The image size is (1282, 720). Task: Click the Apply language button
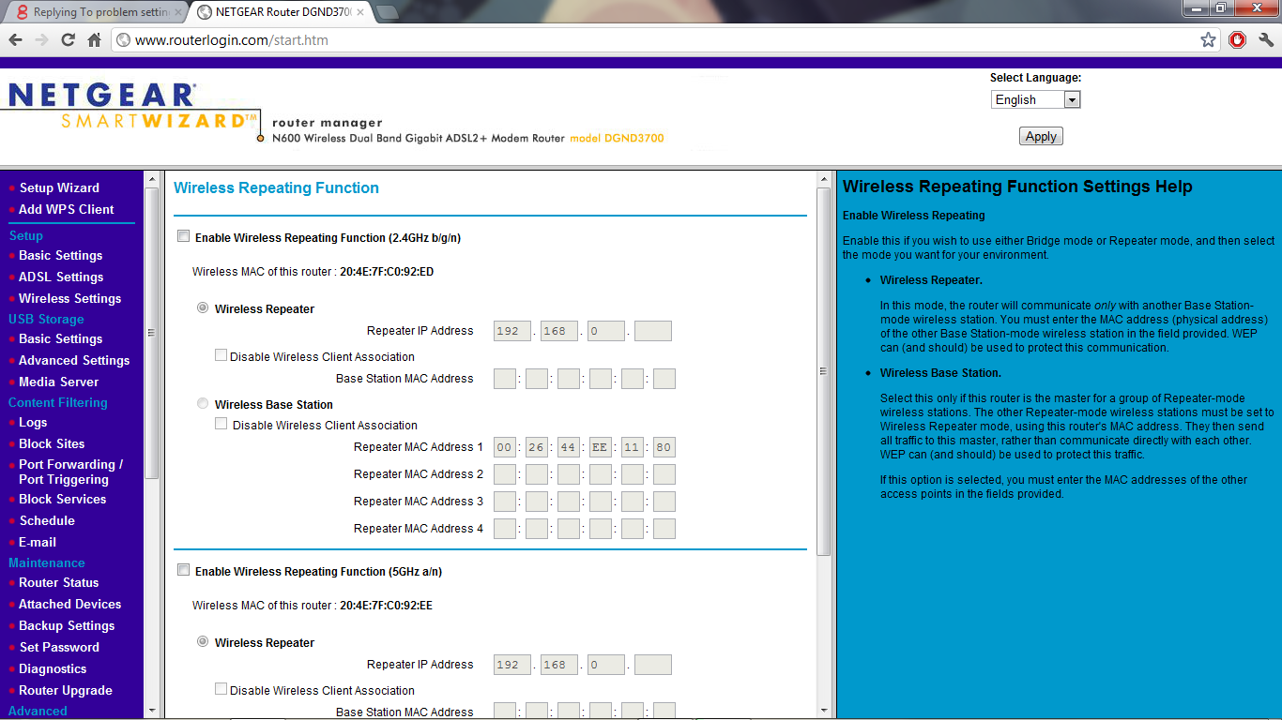(1041, 136)
